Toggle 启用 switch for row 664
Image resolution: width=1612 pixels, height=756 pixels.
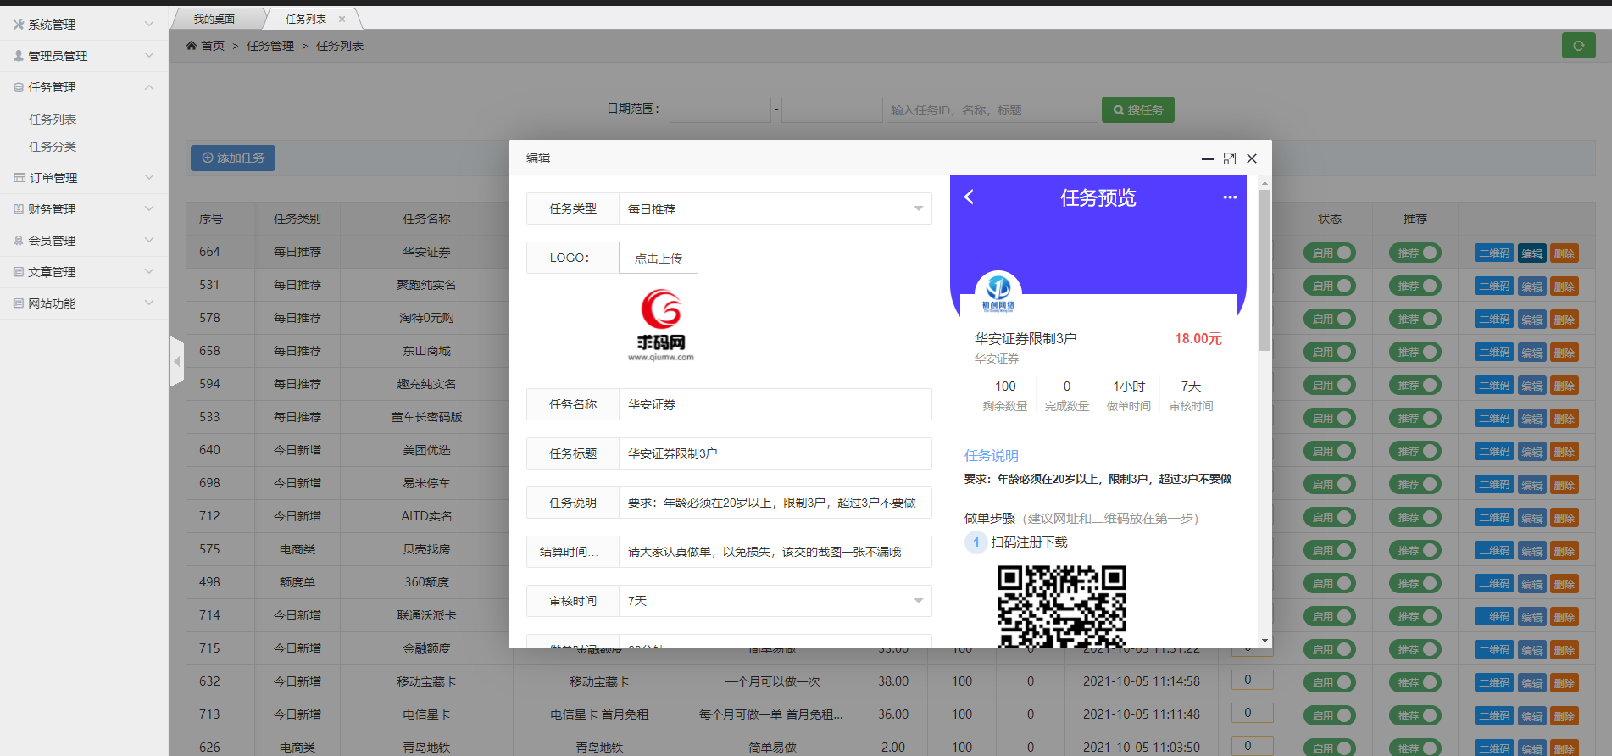click(1330, 253)
